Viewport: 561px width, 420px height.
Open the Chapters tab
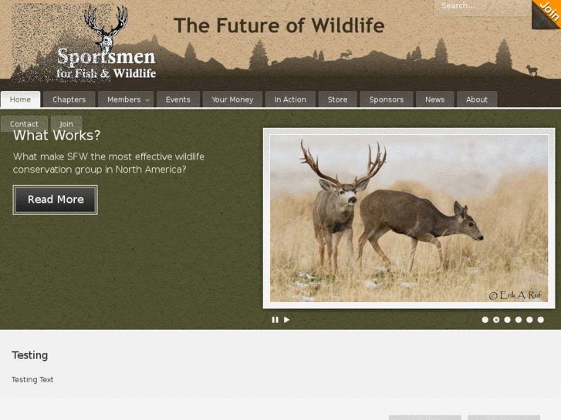[x=69, y=99]
